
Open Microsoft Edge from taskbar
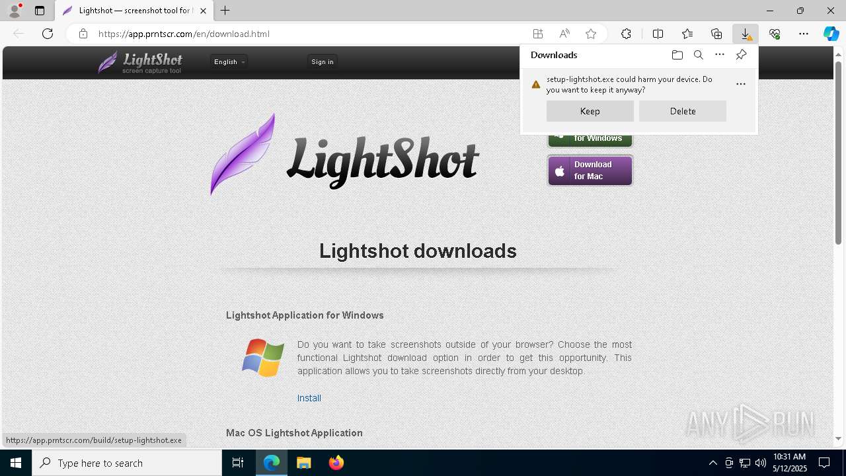tap(272, 463)
